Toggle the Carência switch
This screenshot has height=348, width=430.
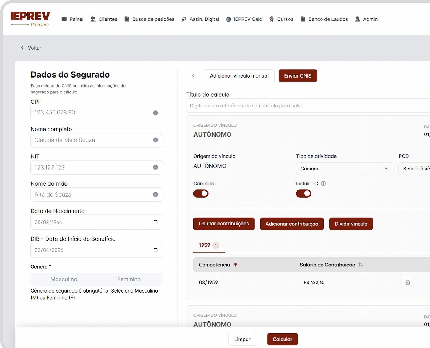(201, 193)
